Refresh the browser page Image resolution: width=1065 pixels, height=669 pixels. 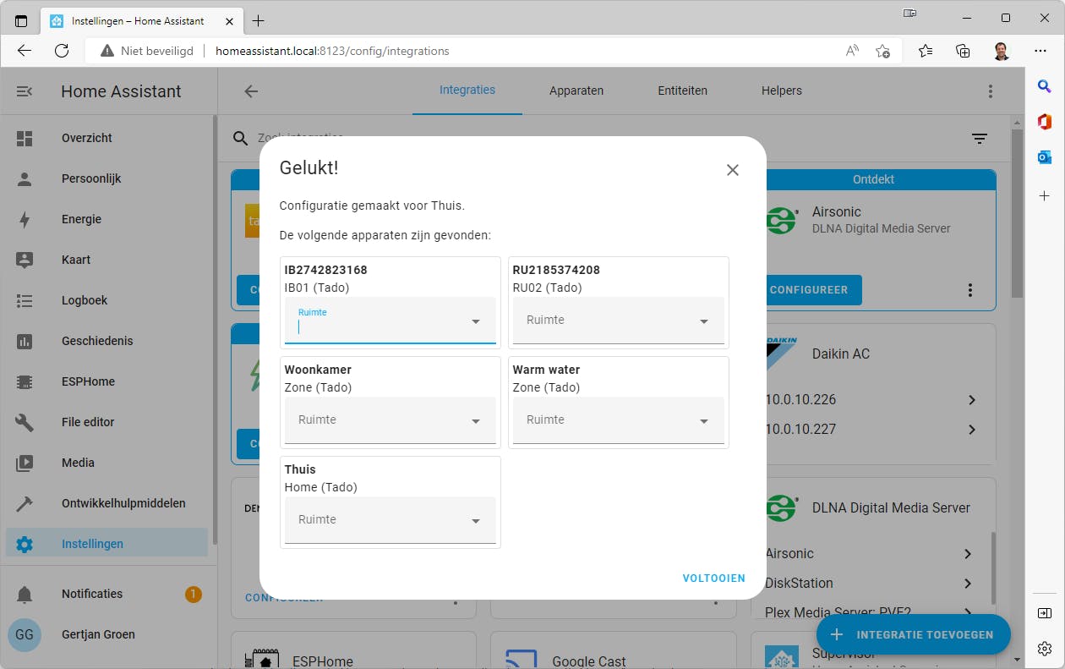[62, 51]
